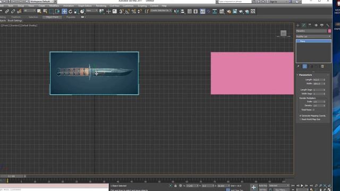Activate the Select Object tool
The width and height of the screenshot is (340, 191).
tap(39, 11)
